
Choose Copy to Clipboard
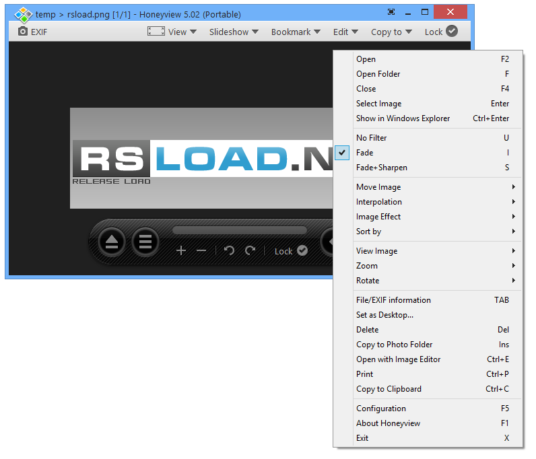tap(428, 389)
